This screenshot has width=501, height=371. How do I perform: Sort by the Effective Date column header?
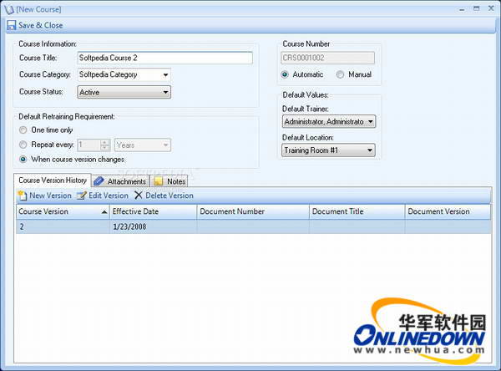click(153, 211)
